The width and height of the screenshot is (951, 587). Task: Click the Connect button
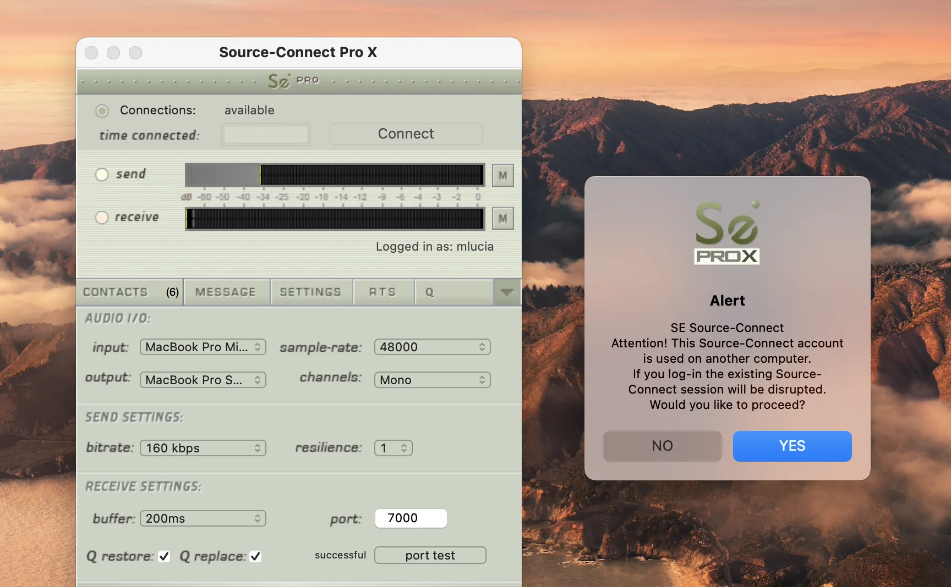coord(406,134)
